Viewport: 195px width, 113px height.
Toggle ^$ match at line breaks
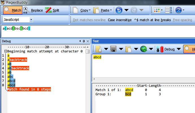click(x=152, y=20)
